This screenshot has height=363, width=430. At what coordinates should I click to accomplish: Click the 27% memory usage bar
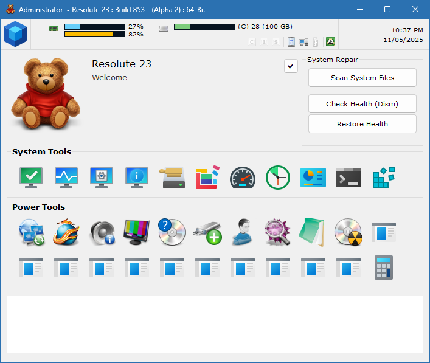coord(95,27)
